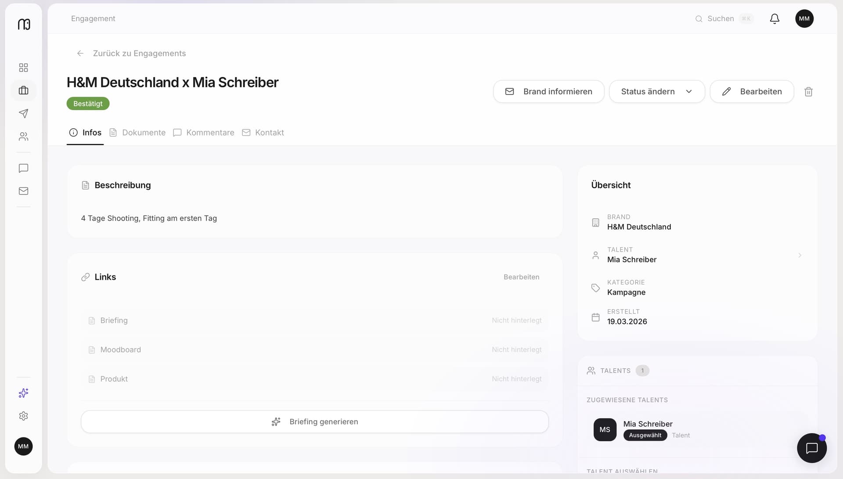Image resolution: width=843 pixels, height=479 pixels.
Task: Click the Links chain icon
Action: 86,277
